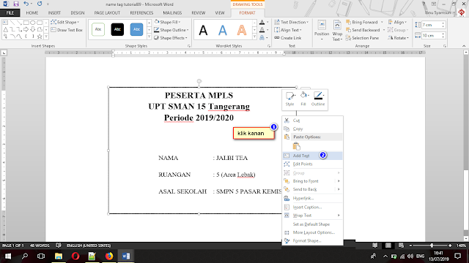The width and height of the screenshot is (469, 263).
Task: Select Add Text in context menu
Action: tap(312, 156)
